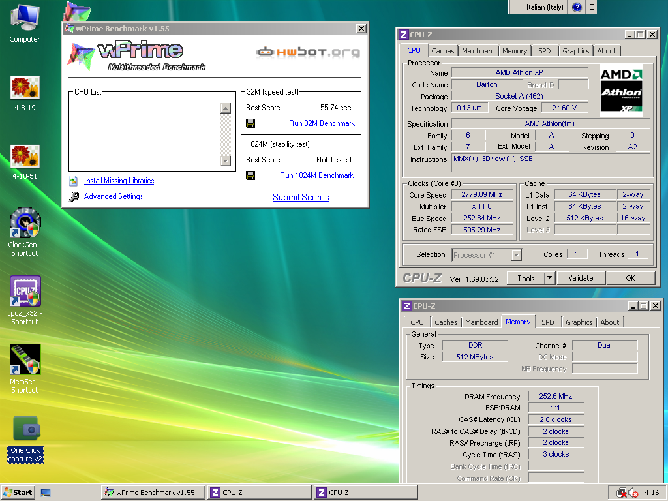668x501 pixels.
Task: Select the 4-8-19 image file icon
Action: coord(25,87)
